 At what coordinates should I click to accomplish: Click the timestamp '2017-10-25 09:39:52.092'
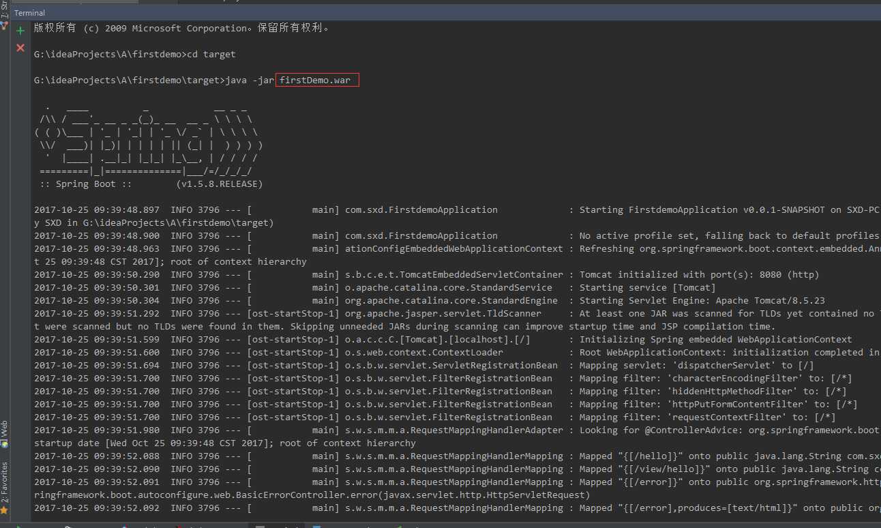[x=97, y=508]
